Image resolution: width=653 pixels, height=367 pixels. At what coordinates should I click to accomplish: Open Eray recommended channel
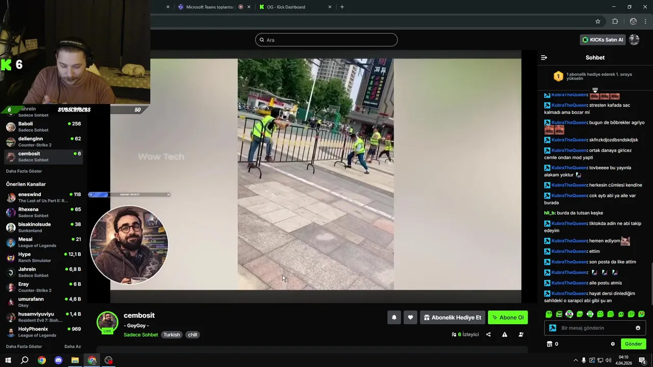coord(43,287)
